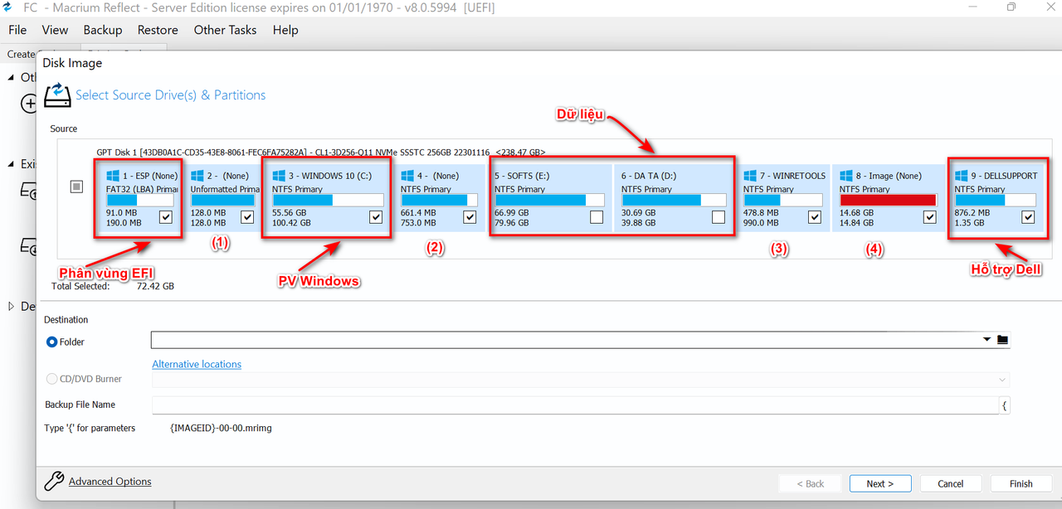Open the Alternative locations link
The image size is (1062, 509).
click(x=197, y=364)
